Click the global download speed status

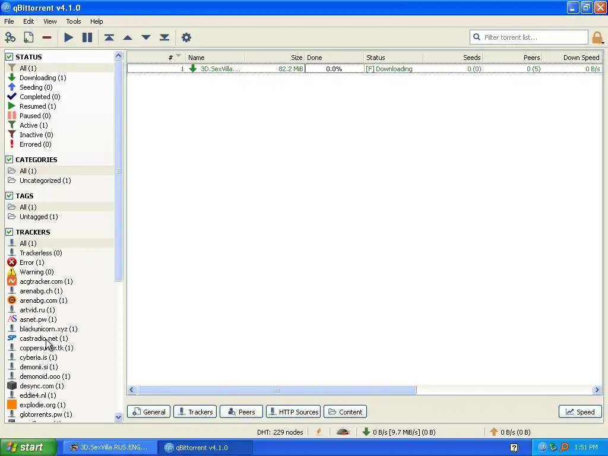pos(398,432)
